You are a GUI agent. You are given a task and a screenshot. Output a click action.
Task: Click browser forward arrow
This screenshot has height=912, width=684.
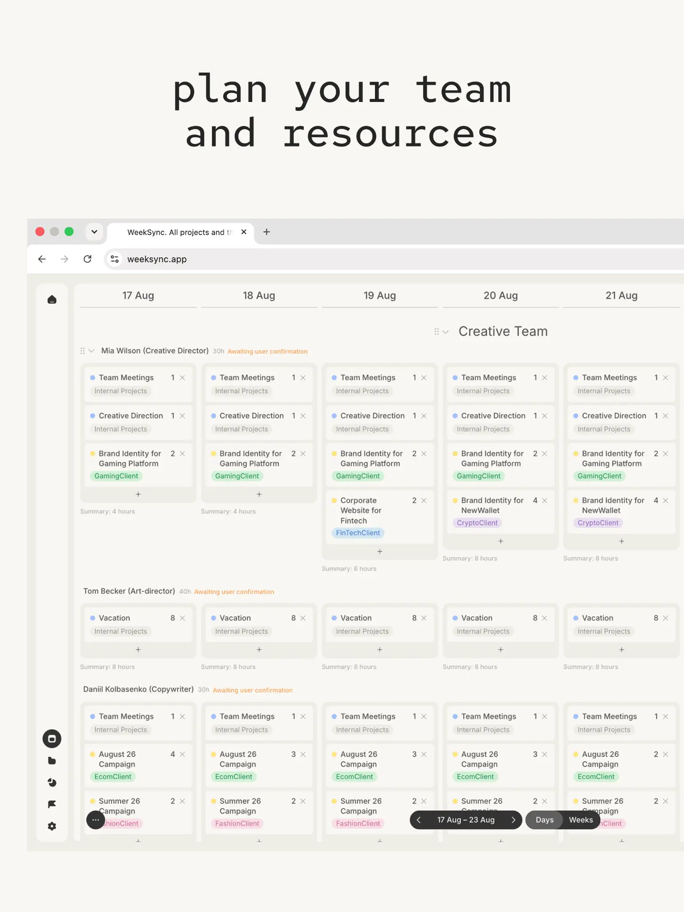[65, 259]
